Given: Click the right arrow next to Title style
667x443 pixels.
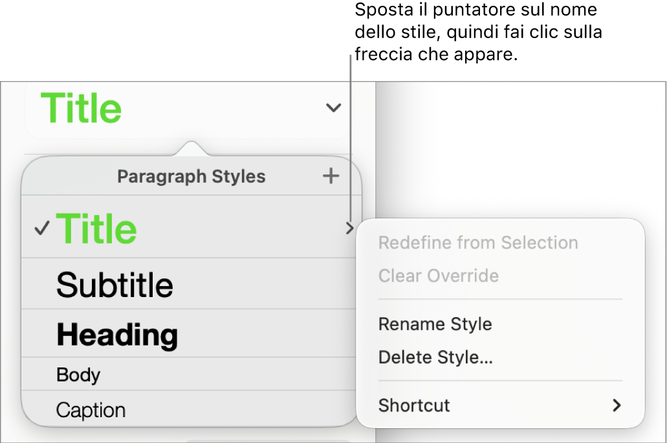Looking at the screenshot, I should (350, 228).
